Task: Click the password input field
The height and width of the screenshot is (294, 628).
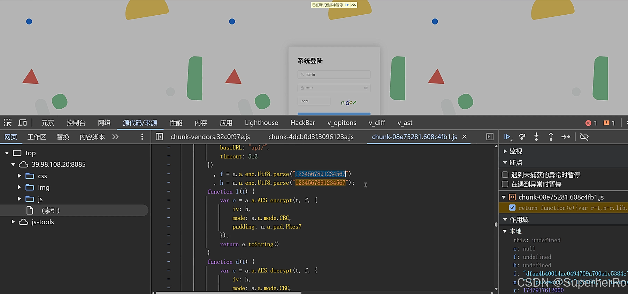Action: click(x=334, y=88)
